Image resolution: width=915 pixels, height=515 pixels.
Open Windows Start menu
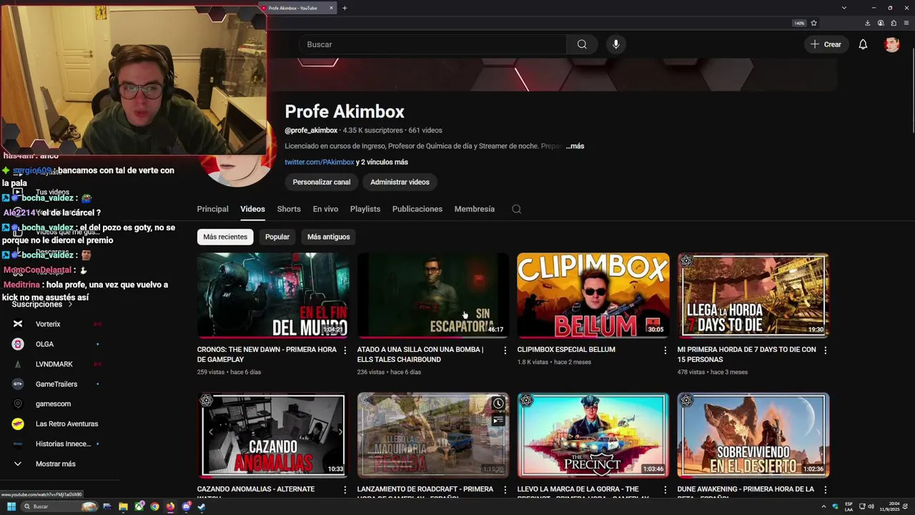coord(11,506)
